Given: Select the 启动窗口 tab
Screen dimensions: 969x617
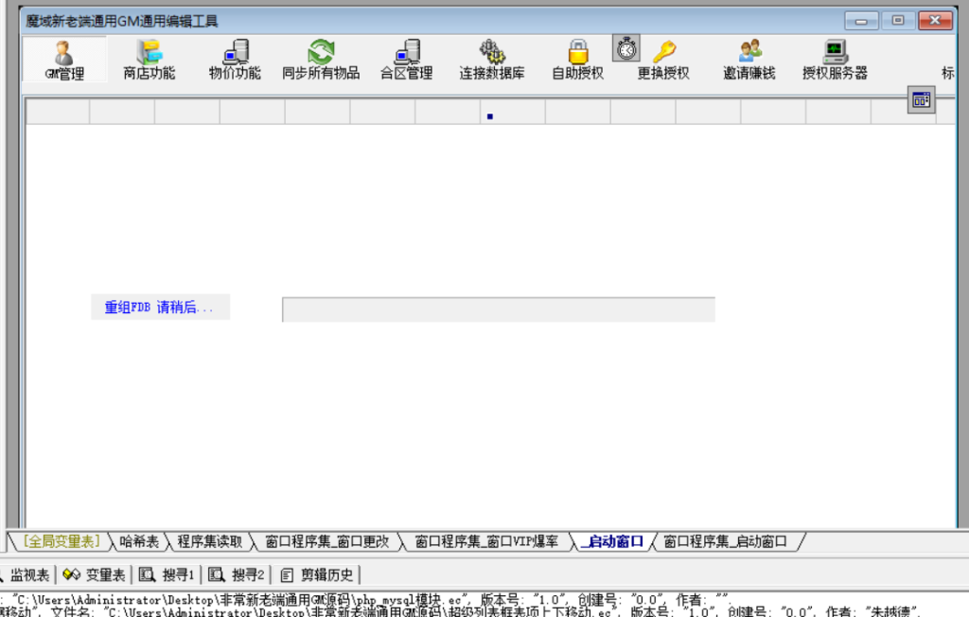Looking at the screenshot, I should tap(613, 541).
